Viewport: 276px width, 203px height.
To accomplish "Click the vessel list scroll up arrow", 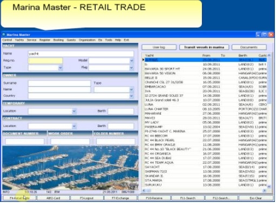I will [x=269, y=55].
